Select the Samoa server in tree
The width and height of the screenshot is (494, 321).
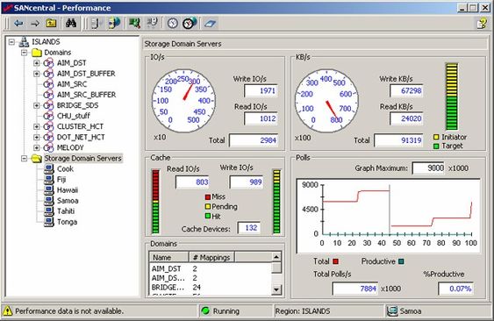click(x=68, y=201)
